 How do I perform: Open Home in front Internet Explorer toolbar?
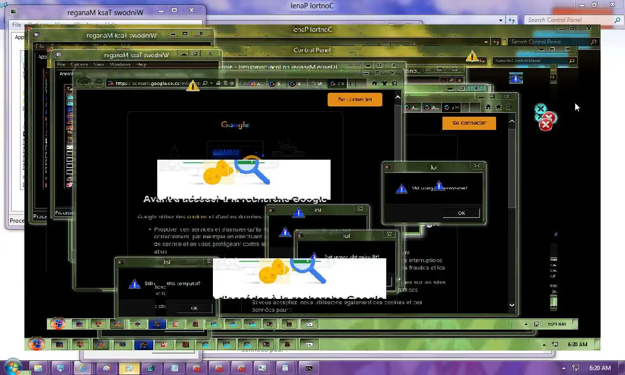(x=375, y=83)
